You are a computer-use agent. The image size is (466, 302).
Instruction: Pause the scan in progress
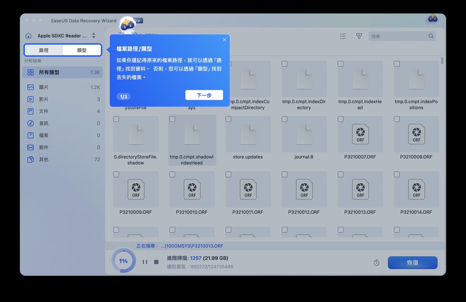(145, 262)
